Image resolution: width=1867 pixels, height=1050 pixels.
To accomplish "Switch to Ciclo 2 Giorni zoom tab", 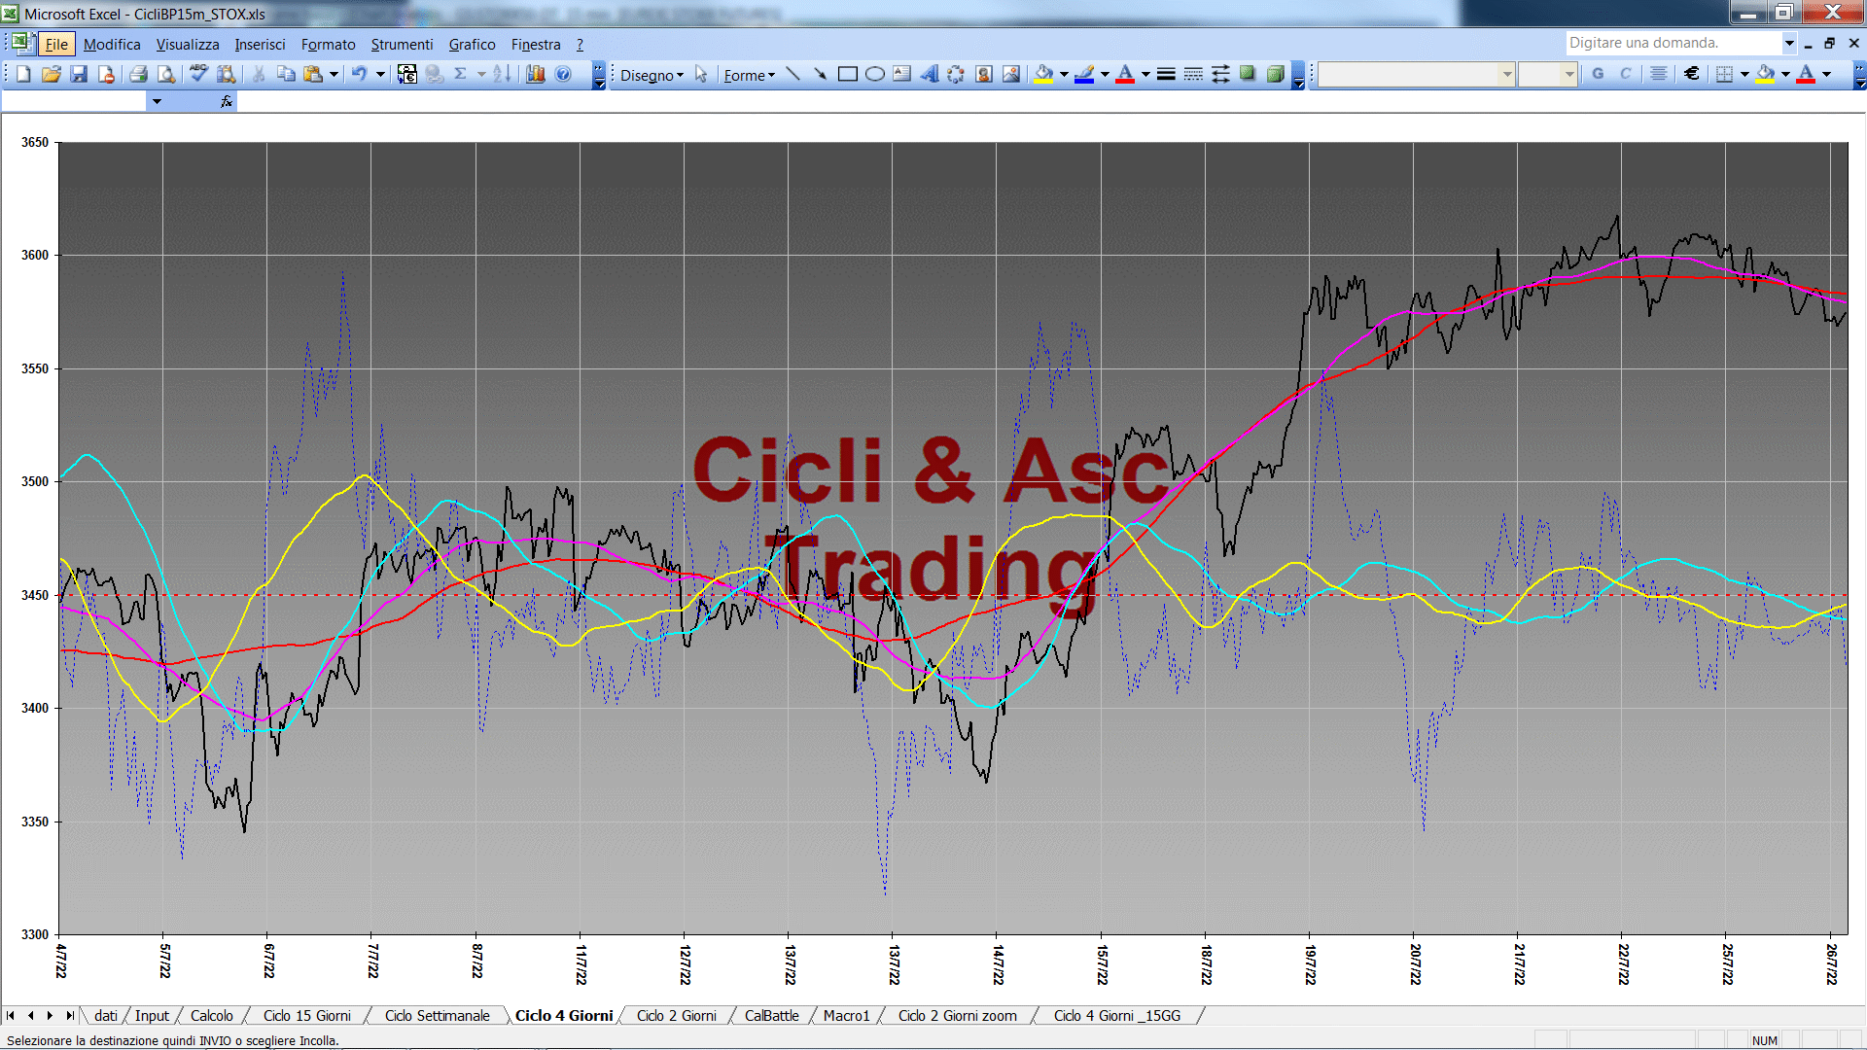I will click(957, 1015).
